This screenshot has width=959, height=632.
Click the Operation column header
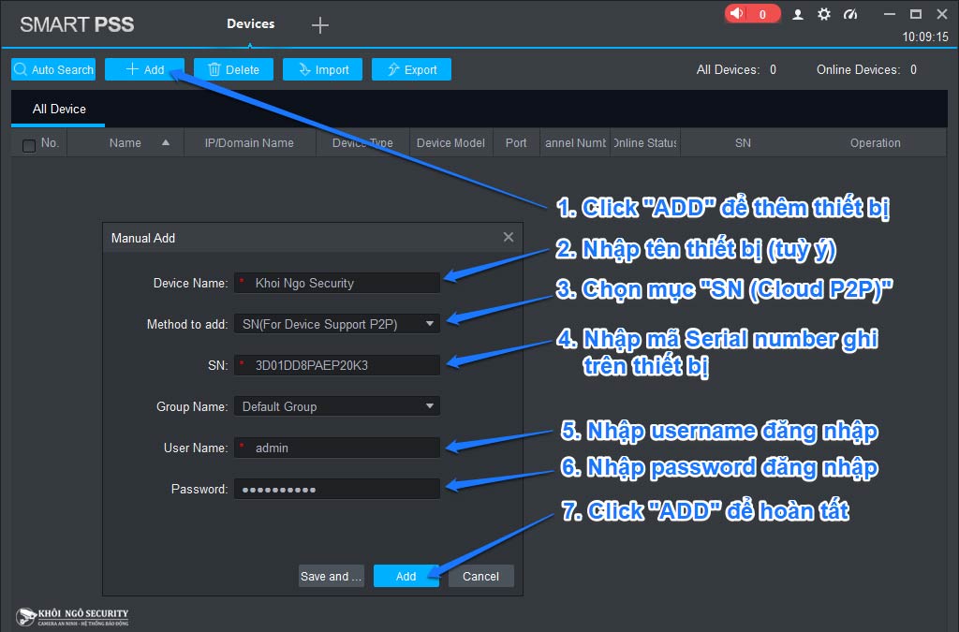(x=876, y=143)
